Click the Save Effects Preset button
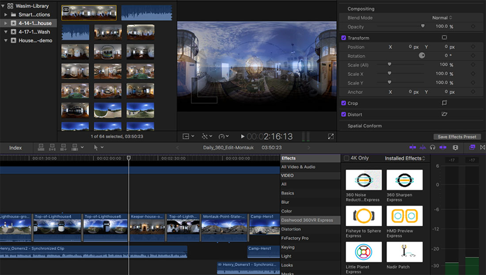This screenshot has width=486, height=275. 457,137
